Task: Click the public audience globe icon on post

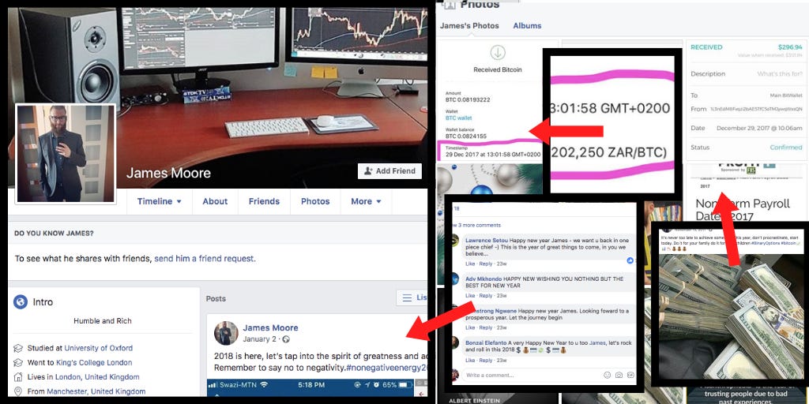Action: [286, 339]
